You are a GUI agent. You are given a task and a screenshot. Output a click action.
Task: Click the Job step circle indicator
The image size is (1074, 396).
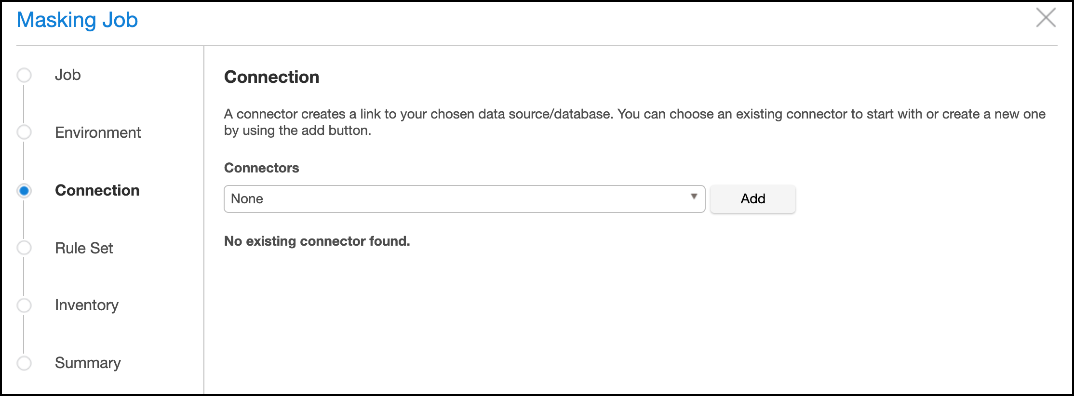pos(24,75)
